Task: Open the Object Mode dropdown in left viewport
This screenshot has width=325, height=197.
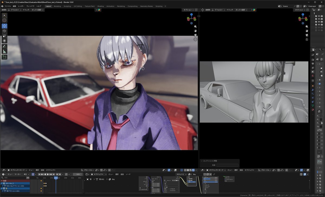Action: tap(17, 170)
